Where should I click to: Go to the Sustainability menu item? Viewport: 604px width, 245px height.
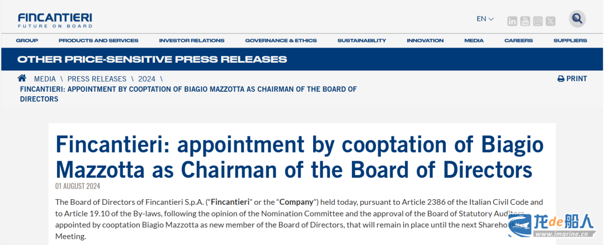click(362, 40)
